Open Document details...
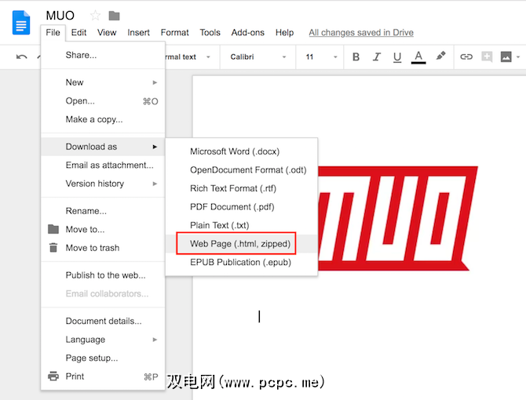The image size is (526, 400). (x=103, y=321)
